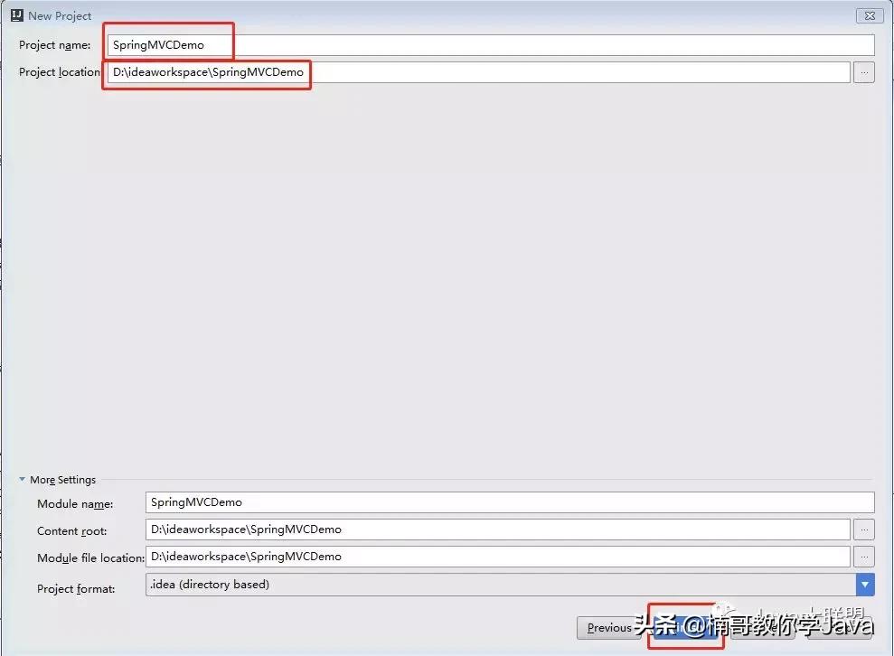Open the Project location browse dialog
The height and width of the screenshot is (656, 894).
(x=864, y=72)
